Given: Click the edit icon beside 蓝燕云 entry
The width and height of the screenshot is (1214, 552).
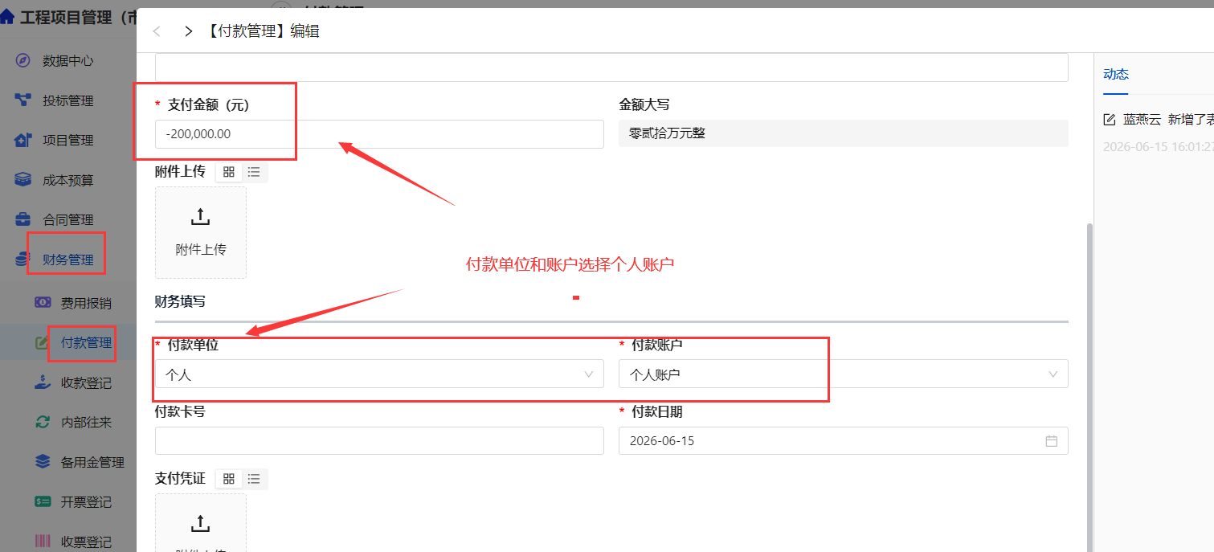Looking at the screenshot, I should pyautogui.click(x=1110, y=120).
